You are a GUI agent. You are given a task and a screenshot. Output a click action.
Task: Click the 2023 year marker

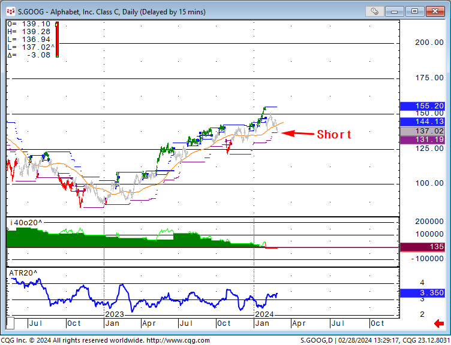coord(115,314)
